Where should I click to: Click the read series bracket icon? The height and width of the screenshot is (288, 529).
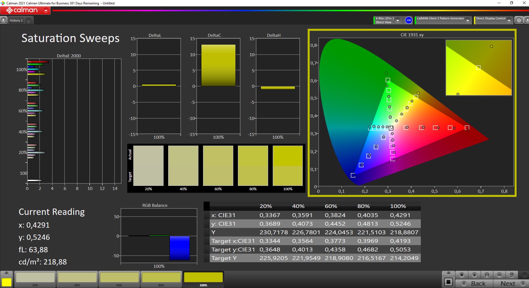click(x=487, y=275)
